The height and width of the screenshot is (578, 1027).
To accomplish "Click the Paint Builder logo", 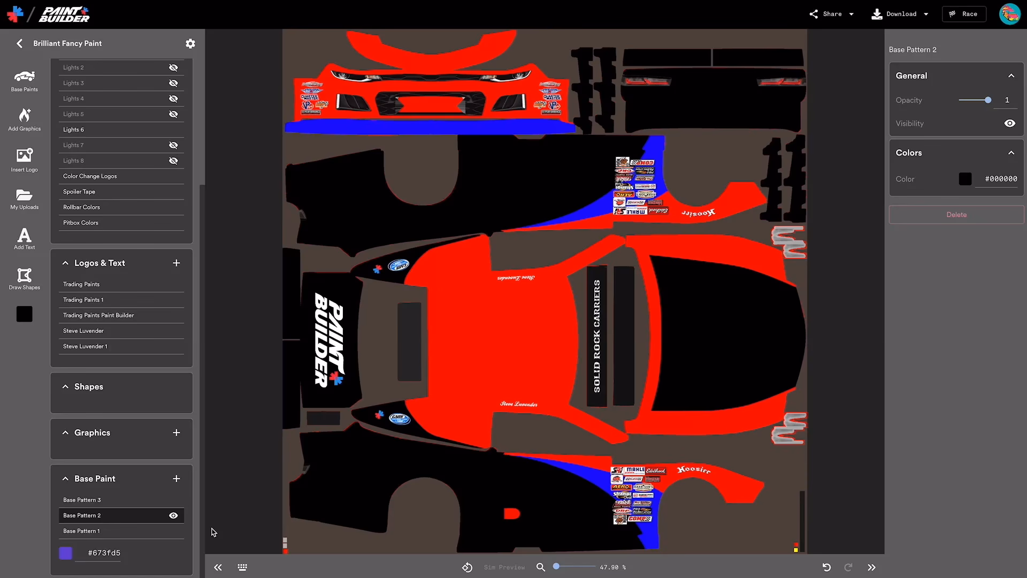I will [x=64, y=14].
